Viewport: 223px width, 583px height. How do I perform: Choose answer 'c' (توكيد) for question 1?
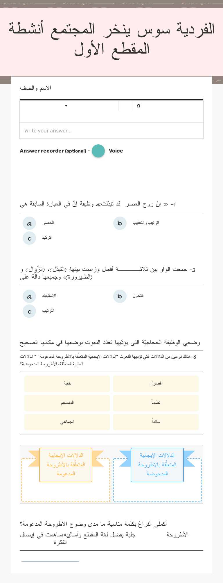pos(29,238)
